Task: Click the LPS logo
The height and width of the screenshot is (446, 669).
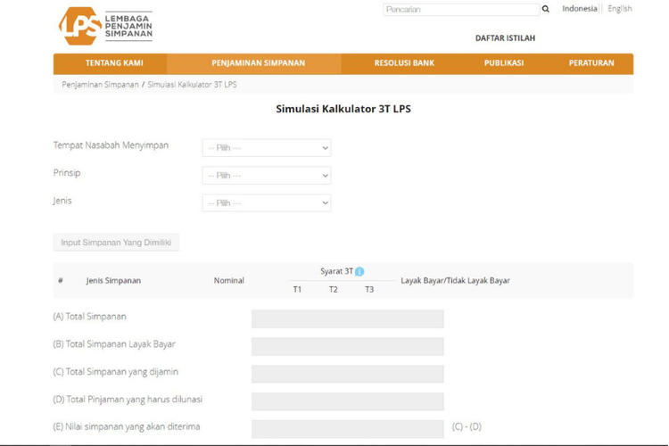Action: [105, 26]
